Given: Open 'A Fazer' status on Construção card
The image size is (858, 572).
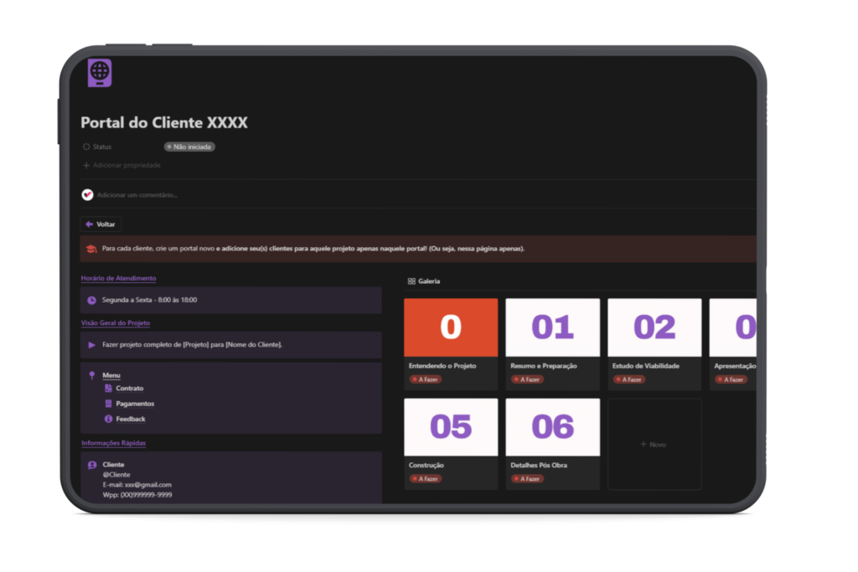Looking at the screenshot, I should click(426, 479).
